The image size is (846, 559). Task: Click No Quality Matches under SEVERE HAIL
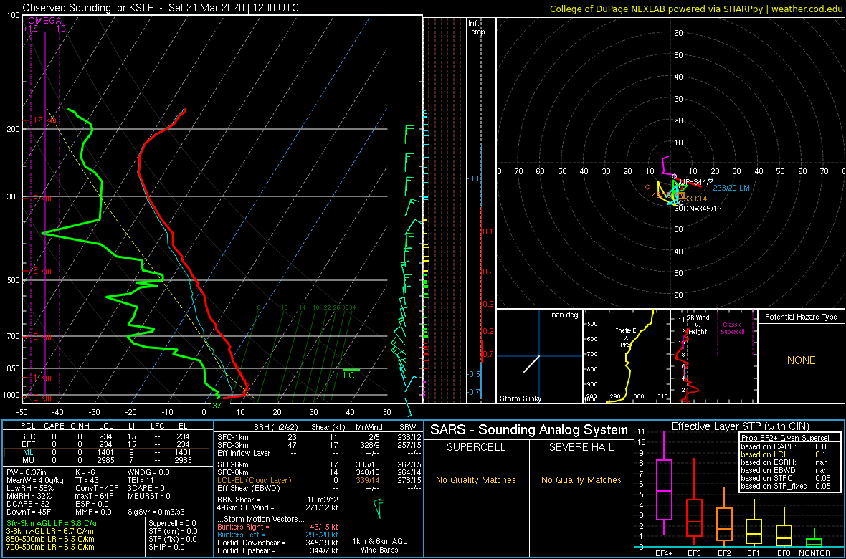tap(581, 479)
